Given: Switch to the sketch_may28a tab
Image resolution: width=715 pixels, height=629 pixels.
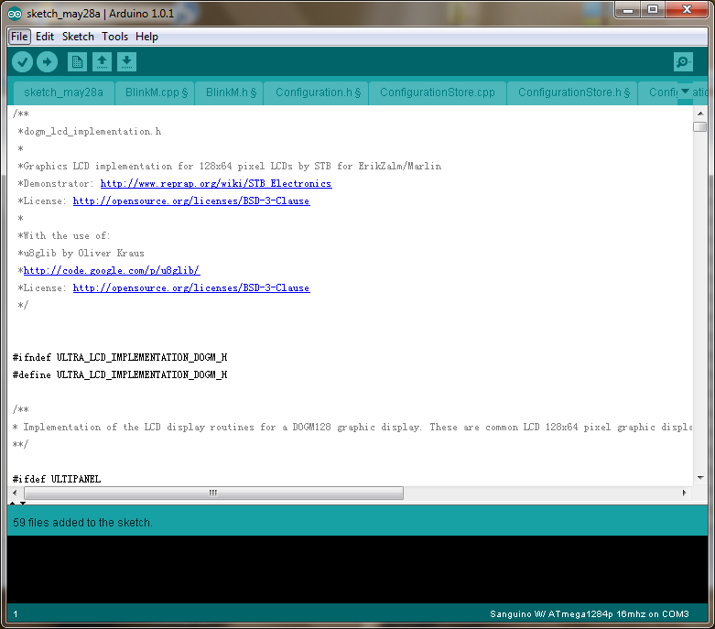Looking at the screenshot, I should [64, 92].
